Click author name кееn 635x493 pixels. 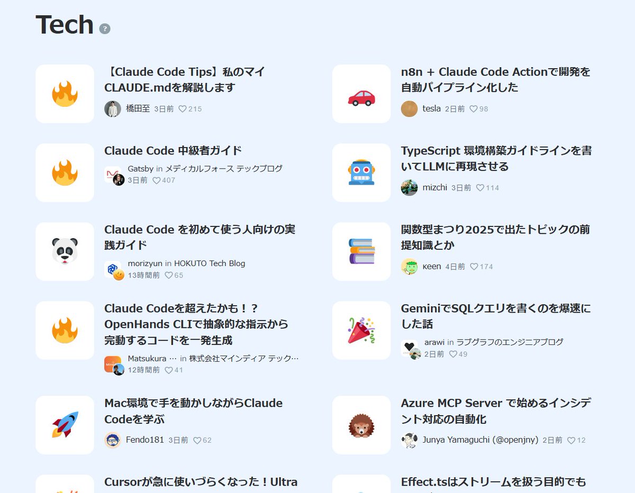[x=432, y=267]
